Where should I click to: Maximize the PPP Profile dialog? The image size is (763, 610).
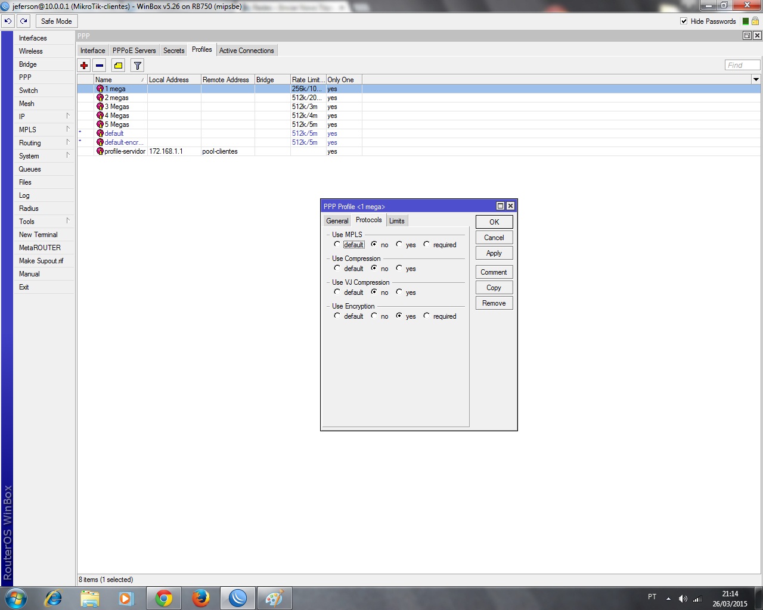point(500,206)
